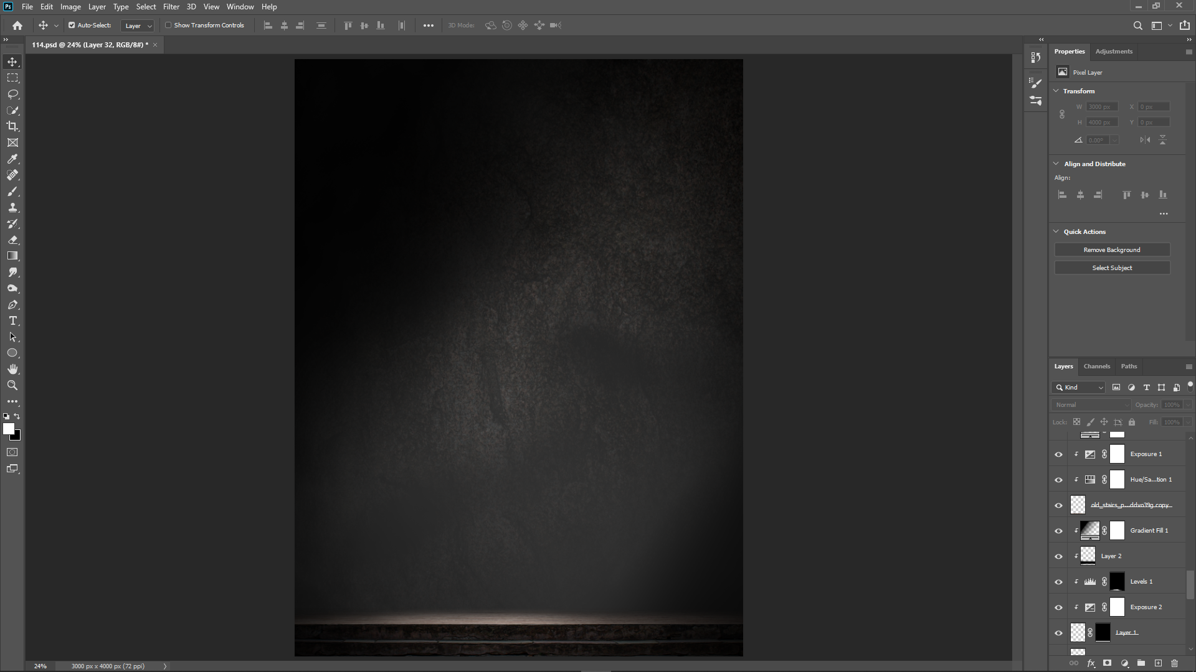The height and width of the screenshot is (672, 1196).
Task: Select the Hand tool
Action: coord(12,370)
